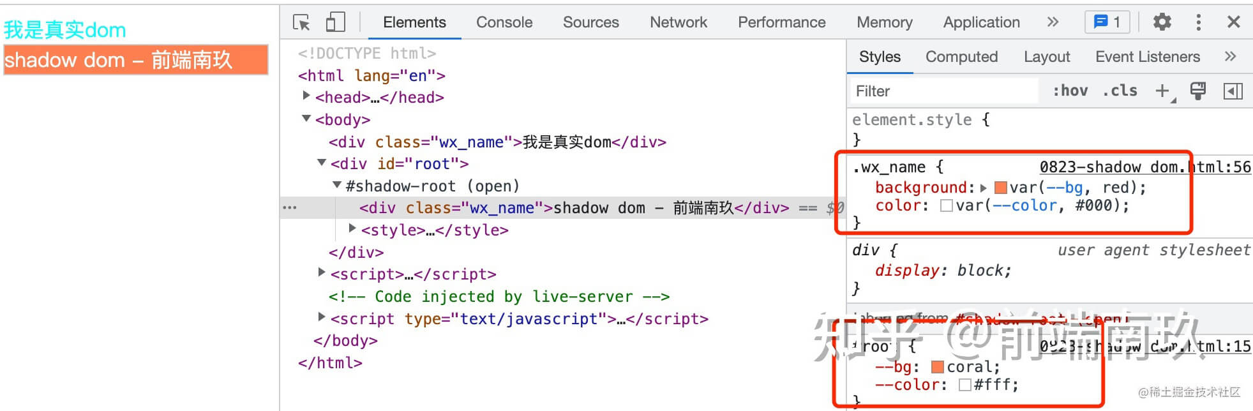Screen dimensions: 1253x411
Task: Open the console messages counter badge
Action: pos(1107,22)
